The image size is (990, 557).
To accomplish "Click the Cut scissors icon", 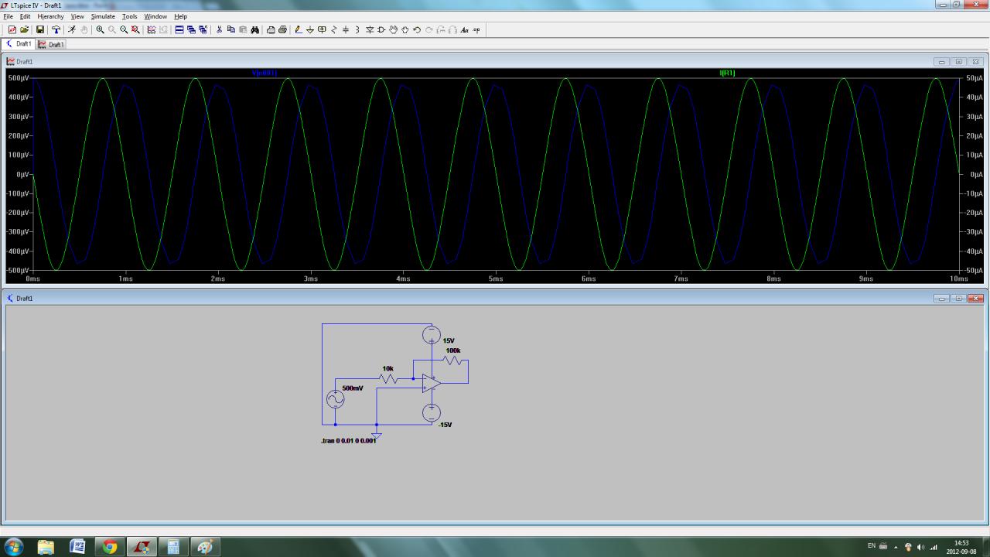I will [219, 29].
